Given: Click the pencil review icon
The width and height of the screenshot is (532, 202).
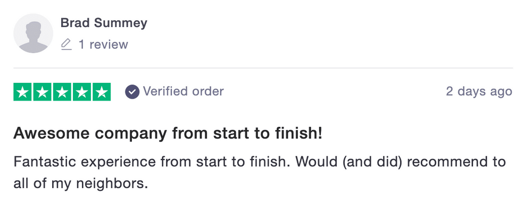Looking at the screenshot, I should (66, 45).
